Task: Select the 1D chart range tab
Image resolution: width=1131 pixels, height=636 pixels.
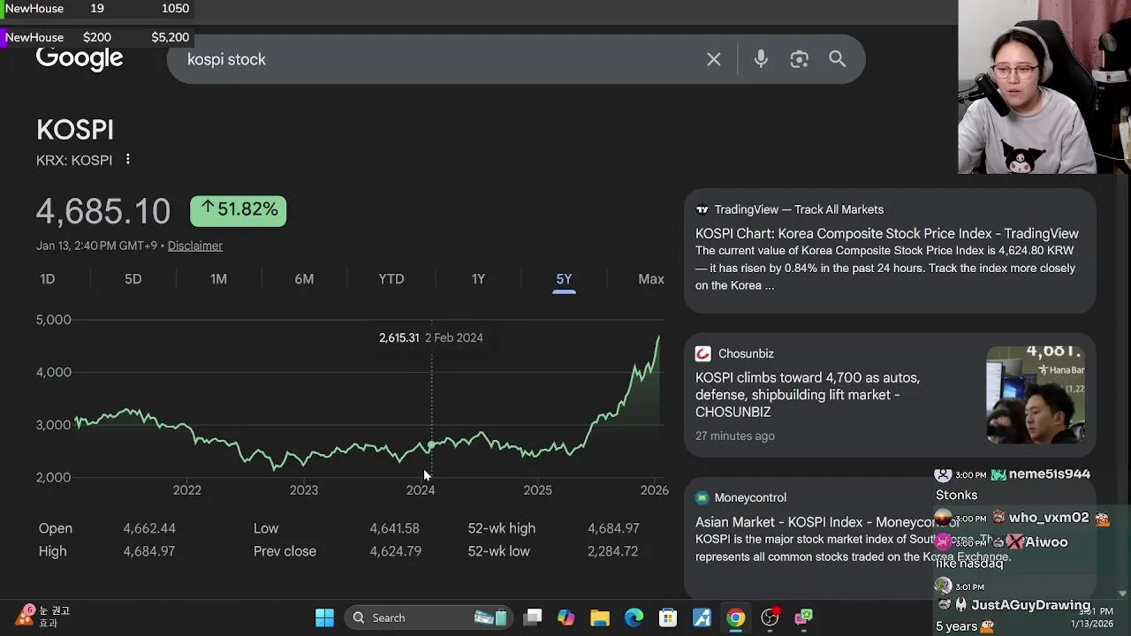Action: click(x=48, y=279)
